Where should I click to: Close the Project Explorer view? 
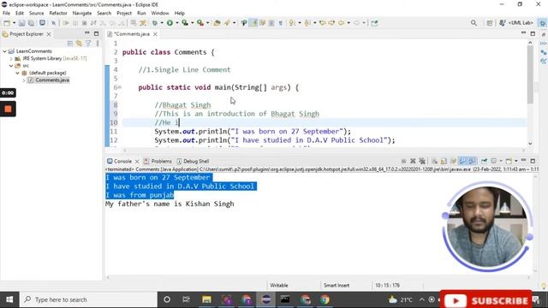click(49, 34)
